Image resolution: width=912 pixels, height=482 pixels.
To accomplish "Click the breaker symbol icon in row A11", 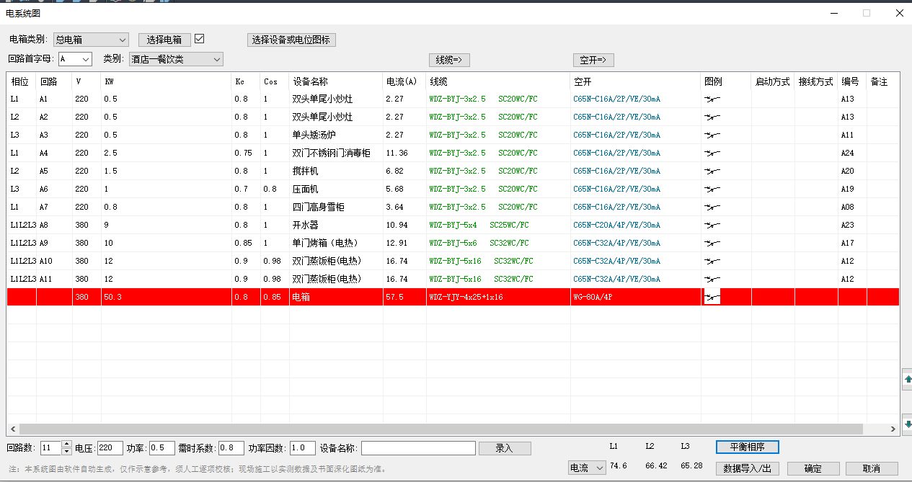I will 712,280.
